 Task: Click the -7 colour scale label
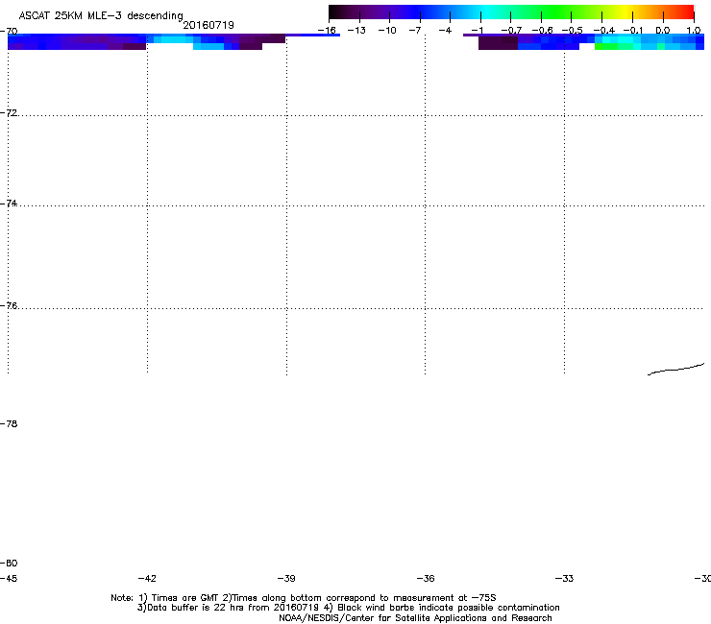click(x=415, y=31)
